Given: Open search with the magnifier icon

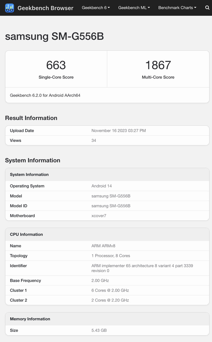Looking at the screenshot, I should pos(207,8).
